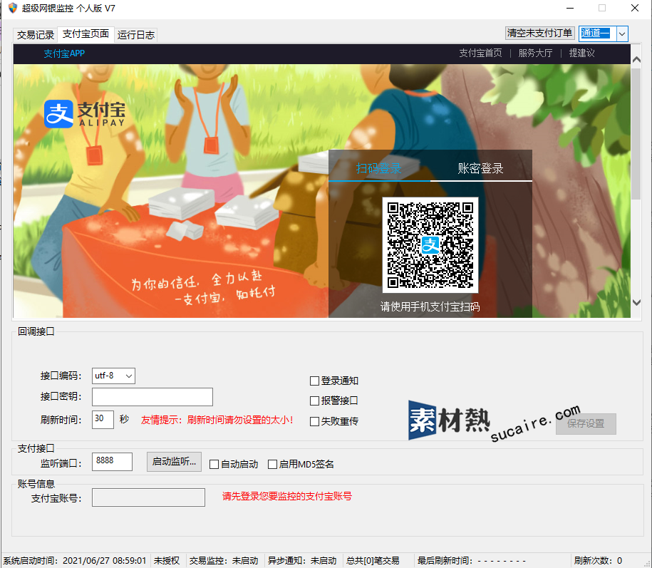Click the 监听端口 8888 field
652x568 pixels.
113,462
